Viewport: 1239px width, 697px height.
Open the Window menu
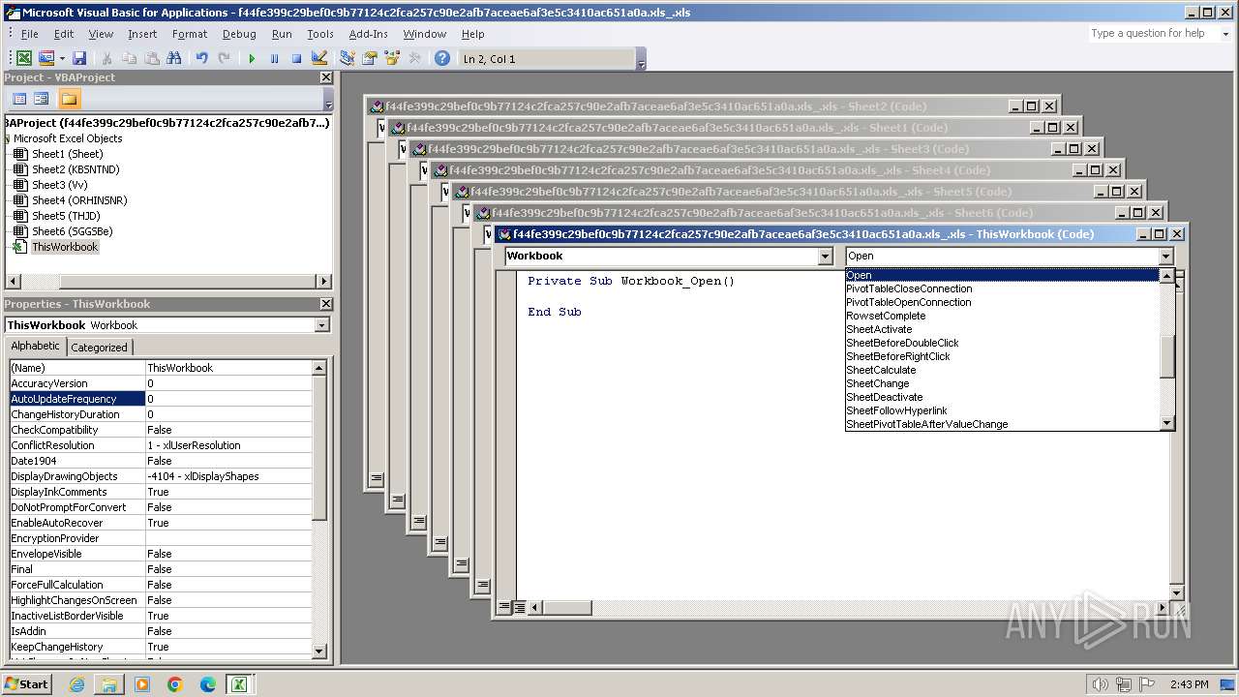(x=425, y=34)
